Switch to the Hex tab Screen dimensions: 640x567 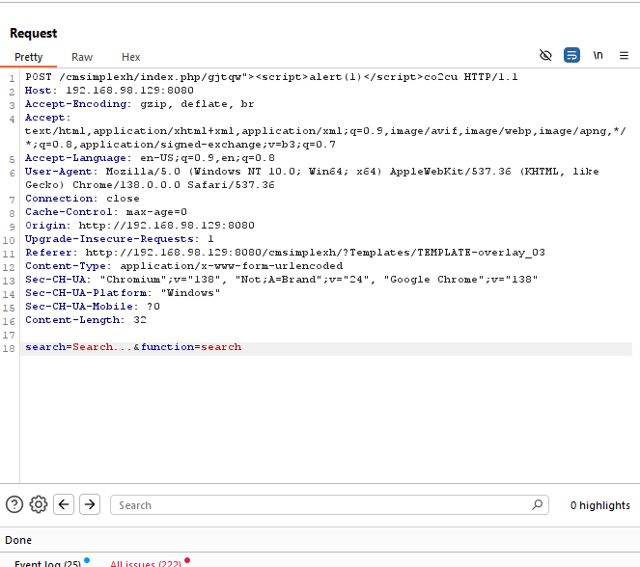pos(130,57)
